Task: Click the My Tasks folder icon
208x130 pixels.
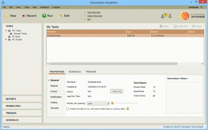Action: pos(9,30)
